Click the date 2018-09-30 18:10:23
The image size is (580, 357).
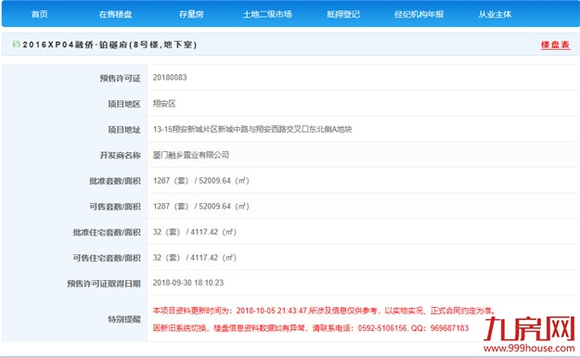point(188,283)
